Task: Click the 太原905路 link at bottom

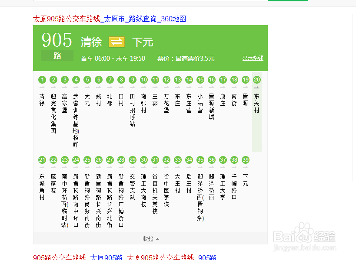Action: pyautogui.click(x=106, y=257)
